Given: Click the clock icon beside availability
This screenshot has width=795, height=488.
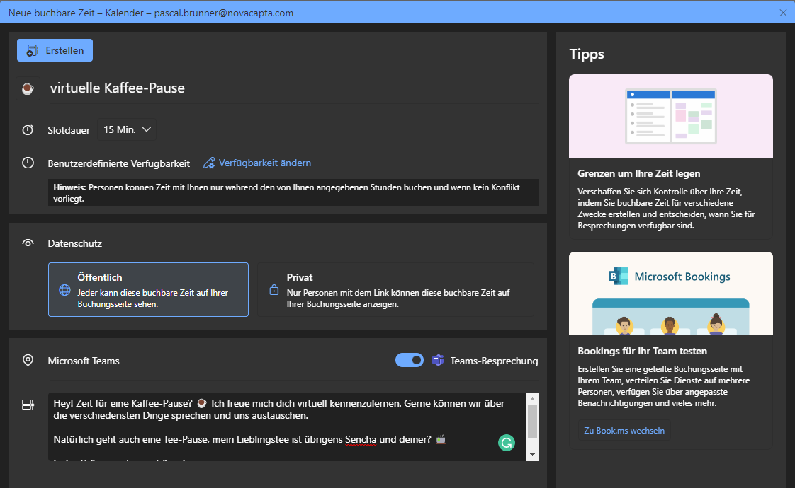Looking at the screenshot, I should tap(28, 163).
